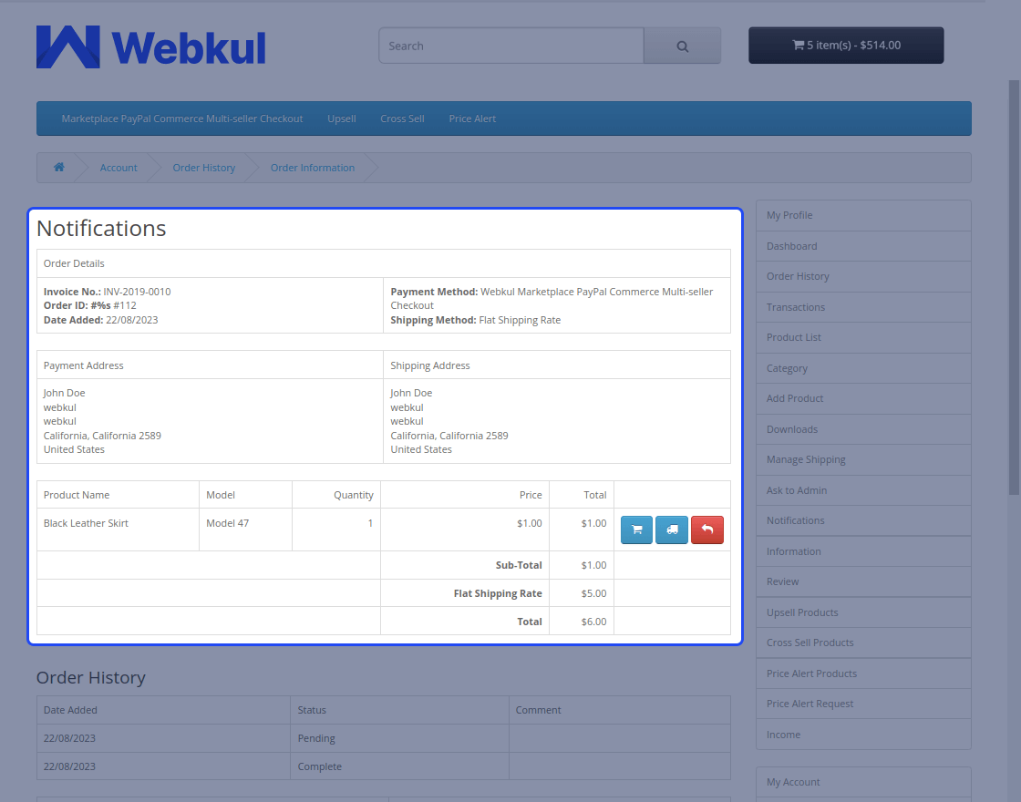Viewport: 1021px width, 802px height.
Task: Open Income in sidebar
Action: point(863,735)
